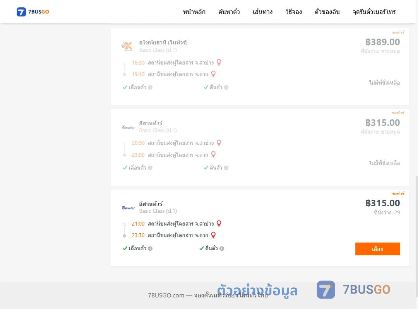Click ไม่มีที่นั่งเหลือ label in the 20:30 card
The width and height of the screenshot is (418, 309).
[x=384, y=163]
